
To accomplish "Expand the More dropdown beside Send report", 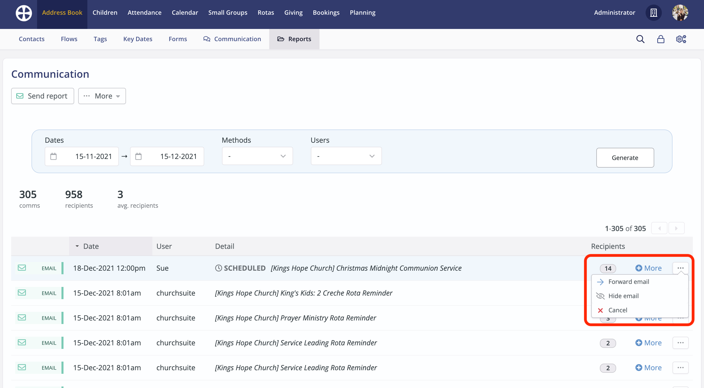I will tap(102, 96).
